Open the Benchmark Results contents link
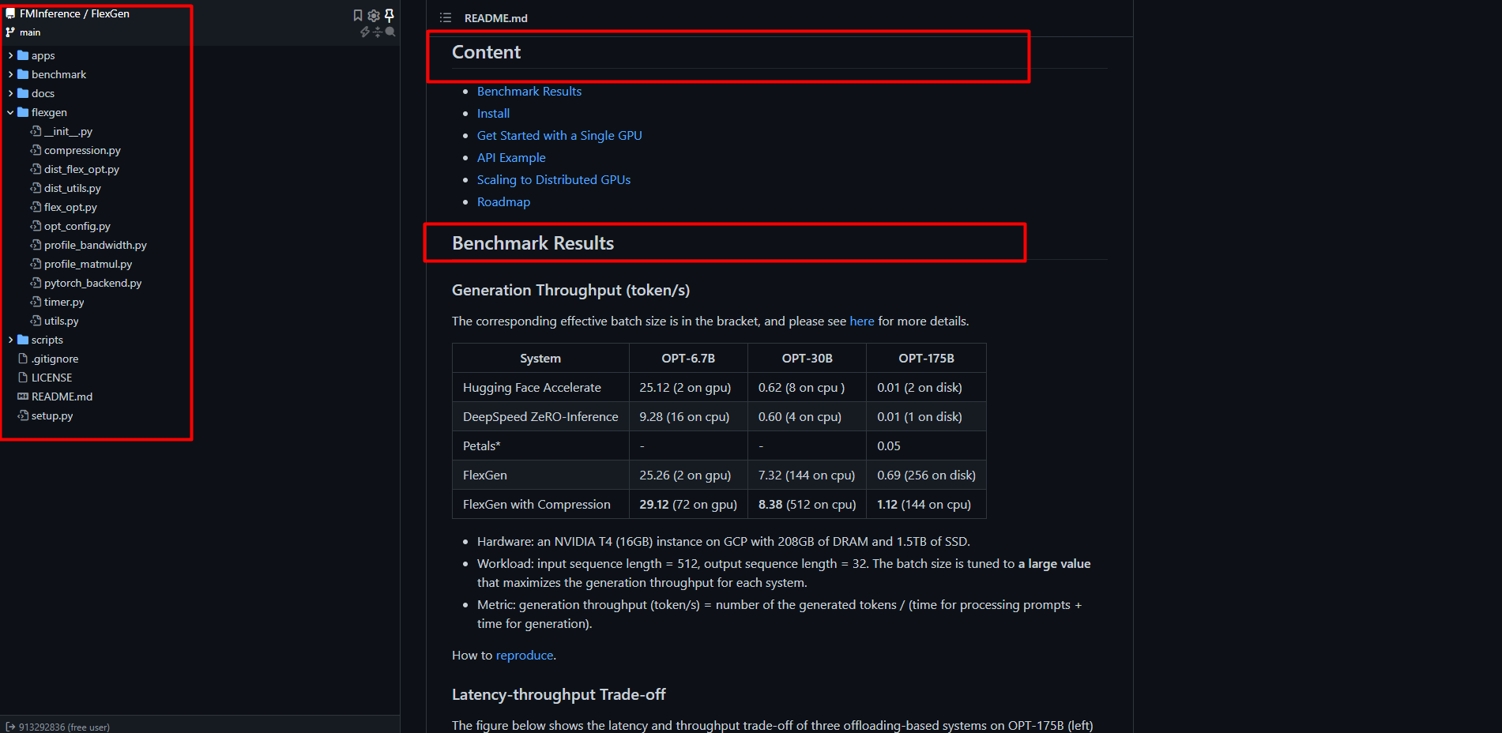Viewport: 1502px width, 733px height. pos(529,92)
